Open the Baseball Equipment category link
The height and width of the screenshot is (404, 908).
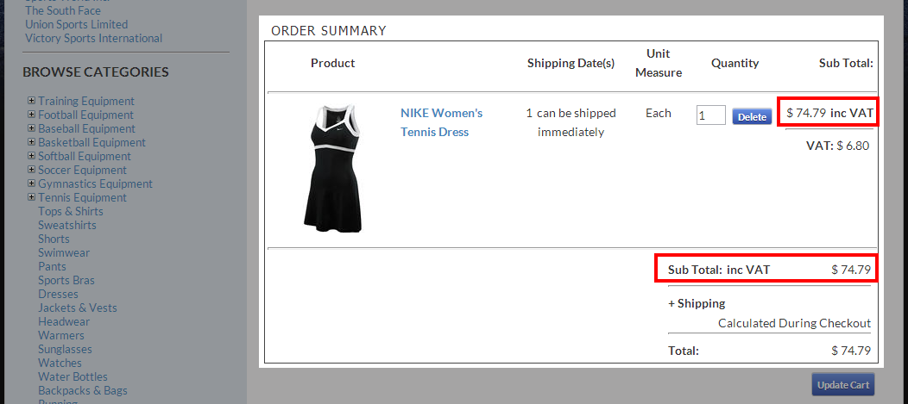click(x=87, y=129)
